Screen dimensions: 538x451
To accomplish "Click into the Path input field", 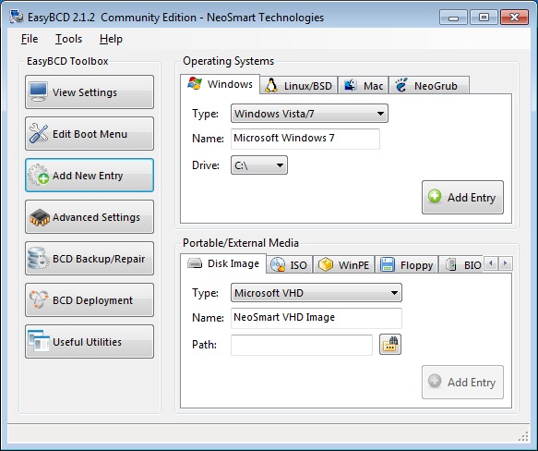I will coord(302,345).
